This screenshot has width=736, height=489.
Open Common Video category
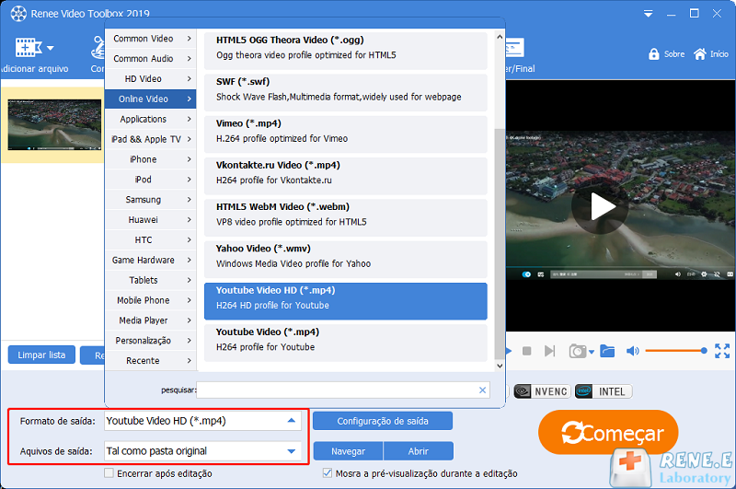(x=150, y=39)
